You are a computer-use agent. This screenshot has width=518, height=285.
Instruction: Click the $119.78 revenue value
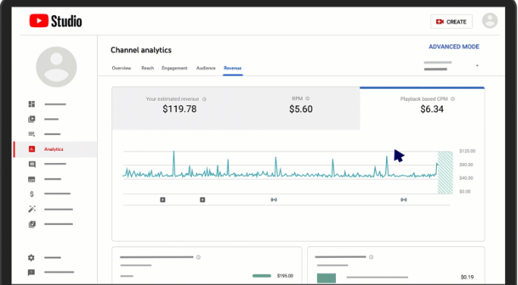click(180, 109)
